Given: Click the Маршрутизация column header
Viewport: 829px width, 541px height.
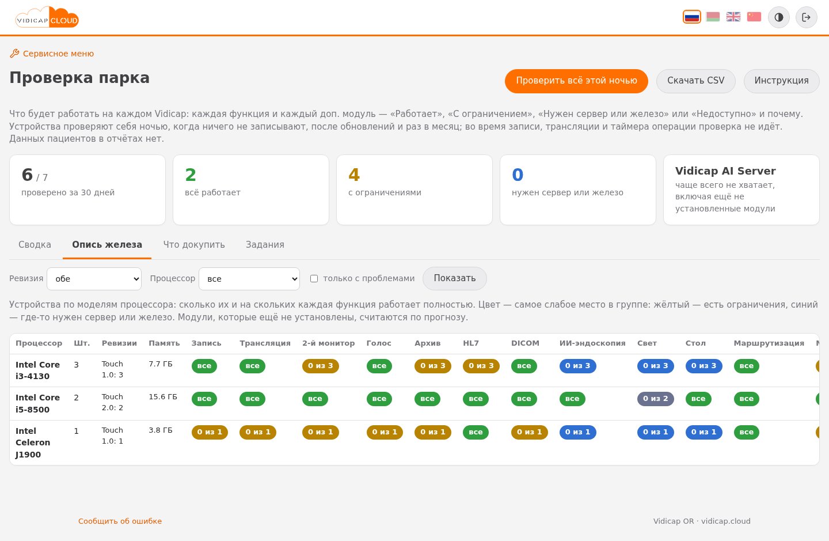Looking at the screenshot, I should pyautogui.click(x=769, y=343).
